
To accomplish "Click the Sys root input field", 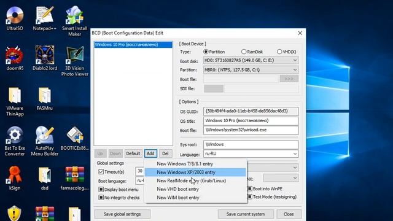I will [251, 145].
